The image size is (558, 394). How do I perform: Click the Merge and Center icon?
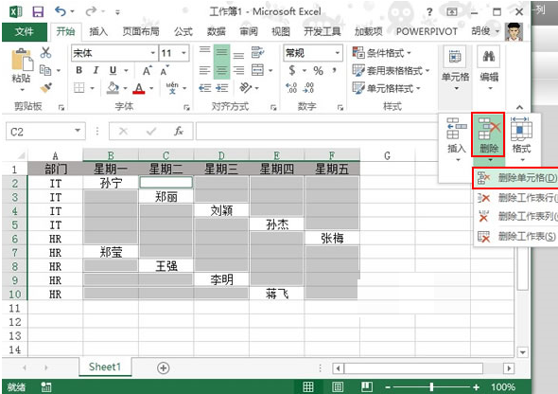point(257,70)
